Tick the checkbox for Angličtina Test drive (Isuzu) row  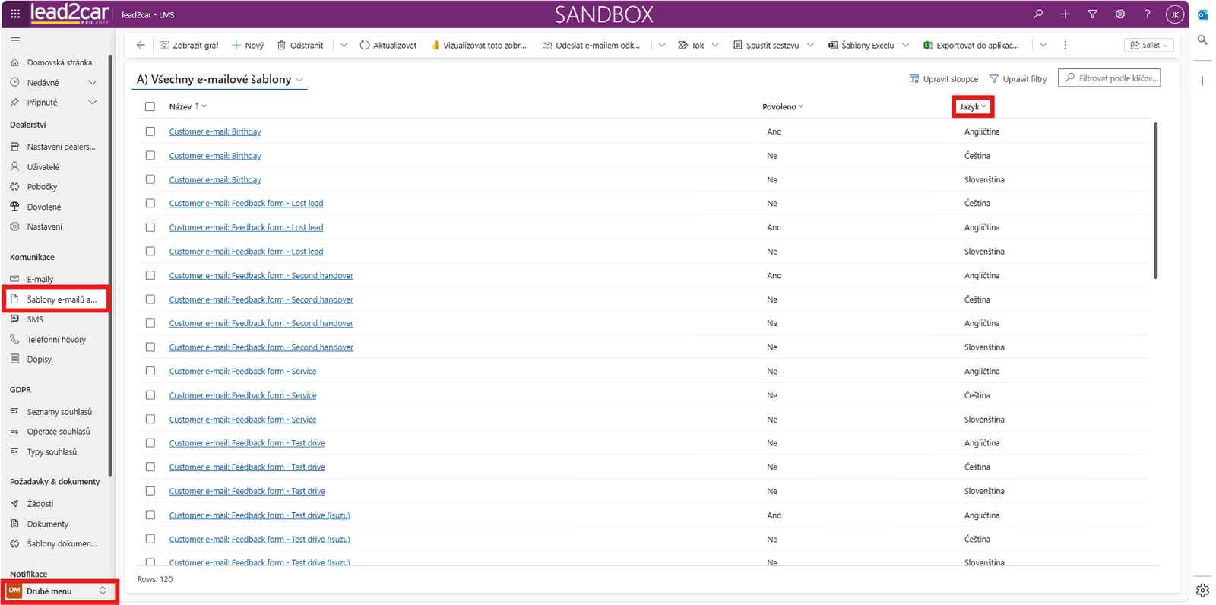click(x=150, y=515)
